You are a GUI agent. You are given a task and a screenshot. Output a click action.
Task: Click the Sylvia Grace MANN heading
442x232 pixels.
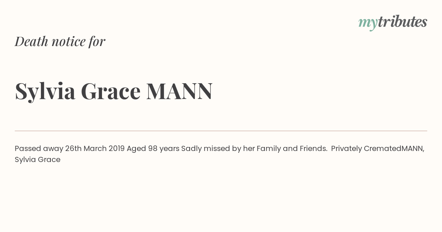pyautogui.click(x=114, y=91)
